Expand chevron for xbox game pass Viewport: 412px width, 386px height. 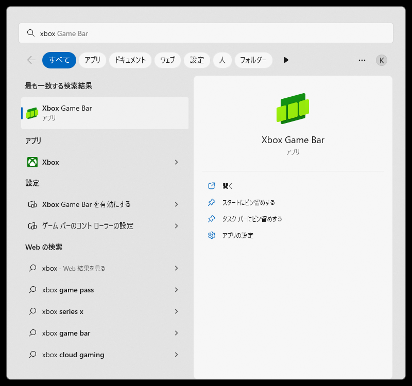pyautogui.click(x=176, y=290)
